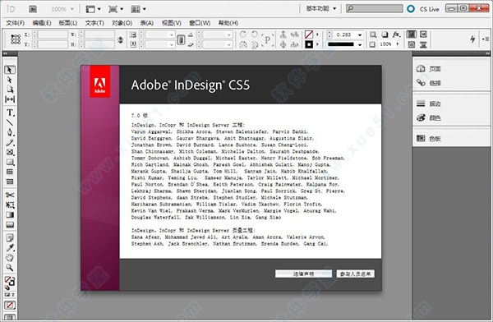Click the Quick Apply lightning icon
493x322 pixels.
point(472,39)
